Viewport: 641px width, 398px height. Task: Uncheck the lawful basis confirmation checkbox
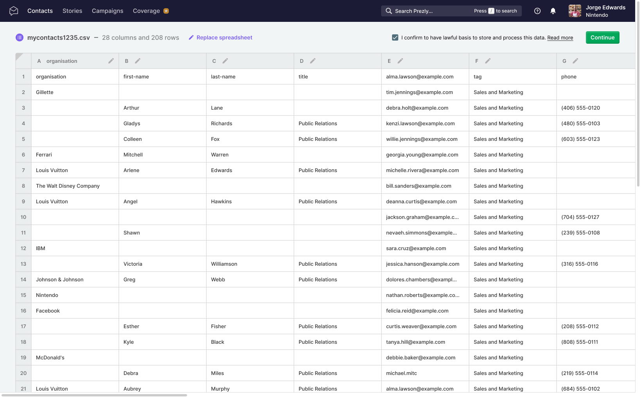point(395,37)
